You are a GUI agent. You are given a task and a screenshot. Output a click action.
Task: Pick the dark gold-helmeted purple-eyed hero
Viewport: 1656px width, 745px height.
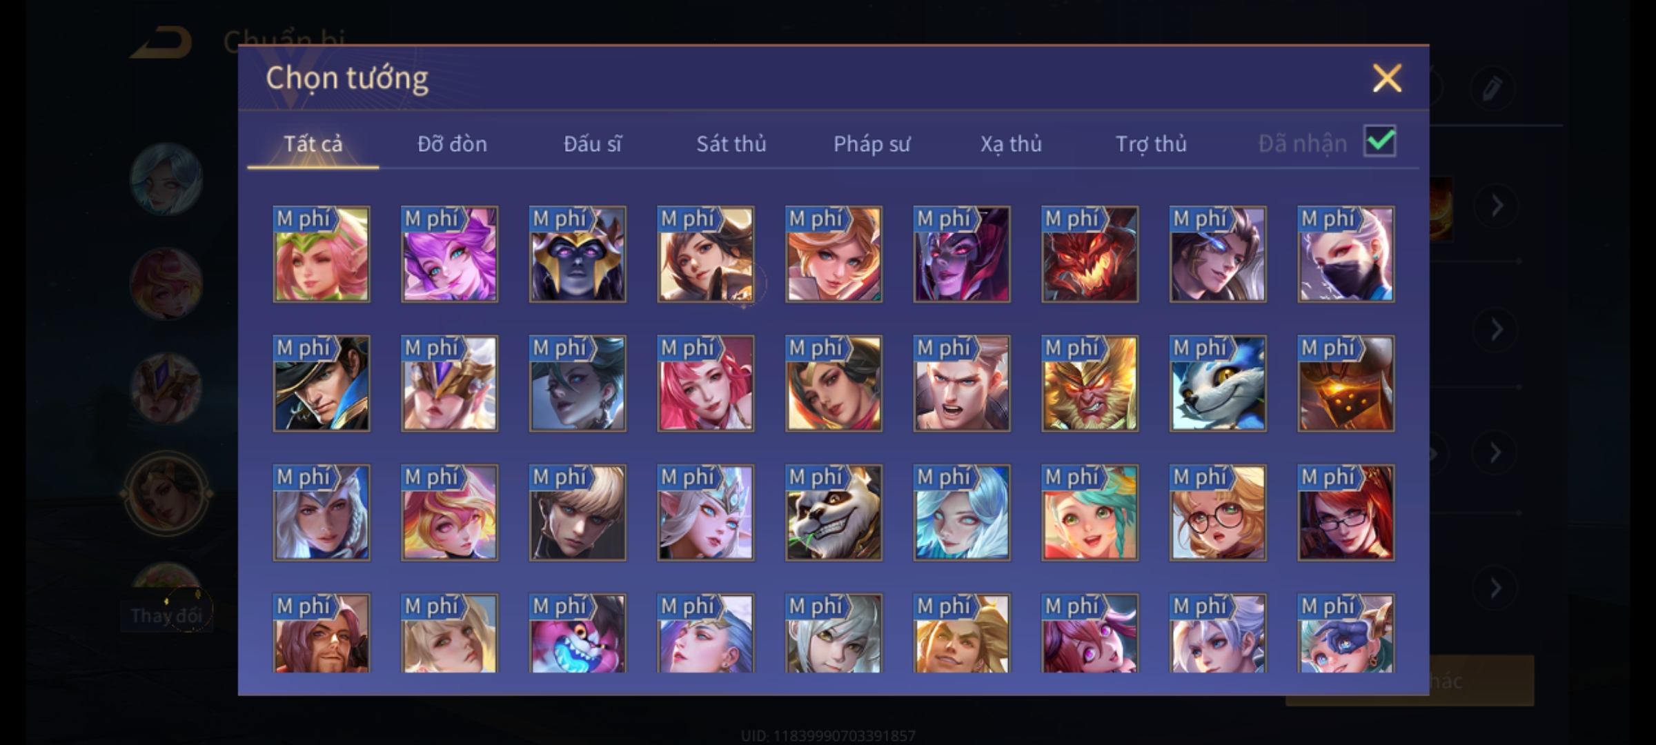578,254
